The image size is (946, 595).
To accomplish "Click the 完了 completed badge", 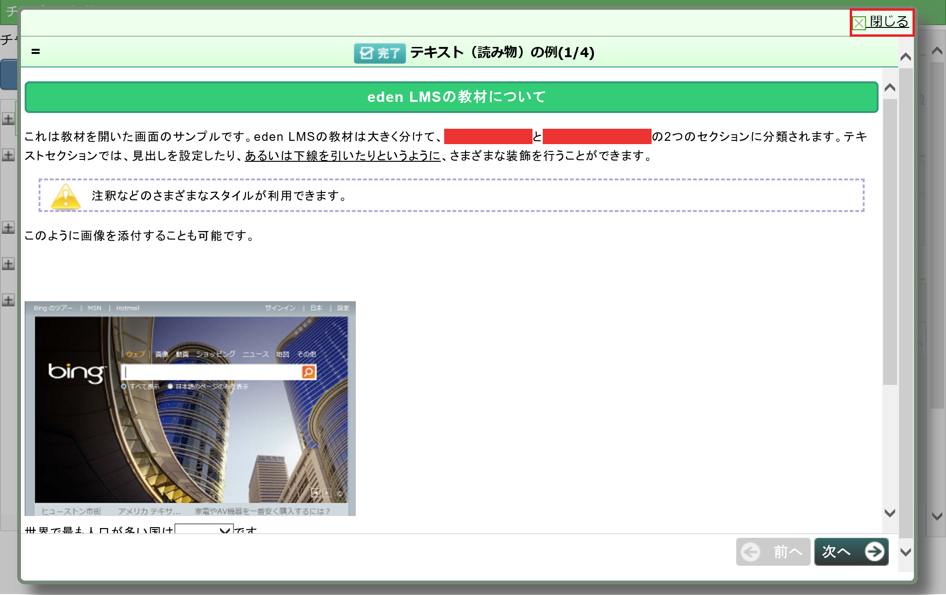I will coord(380,53).
